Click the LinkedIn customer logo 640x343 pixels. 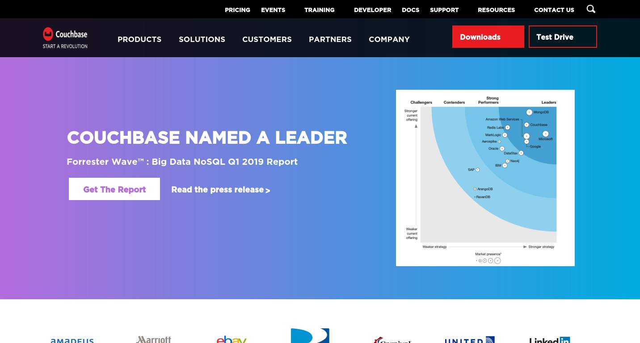(550, 340)
